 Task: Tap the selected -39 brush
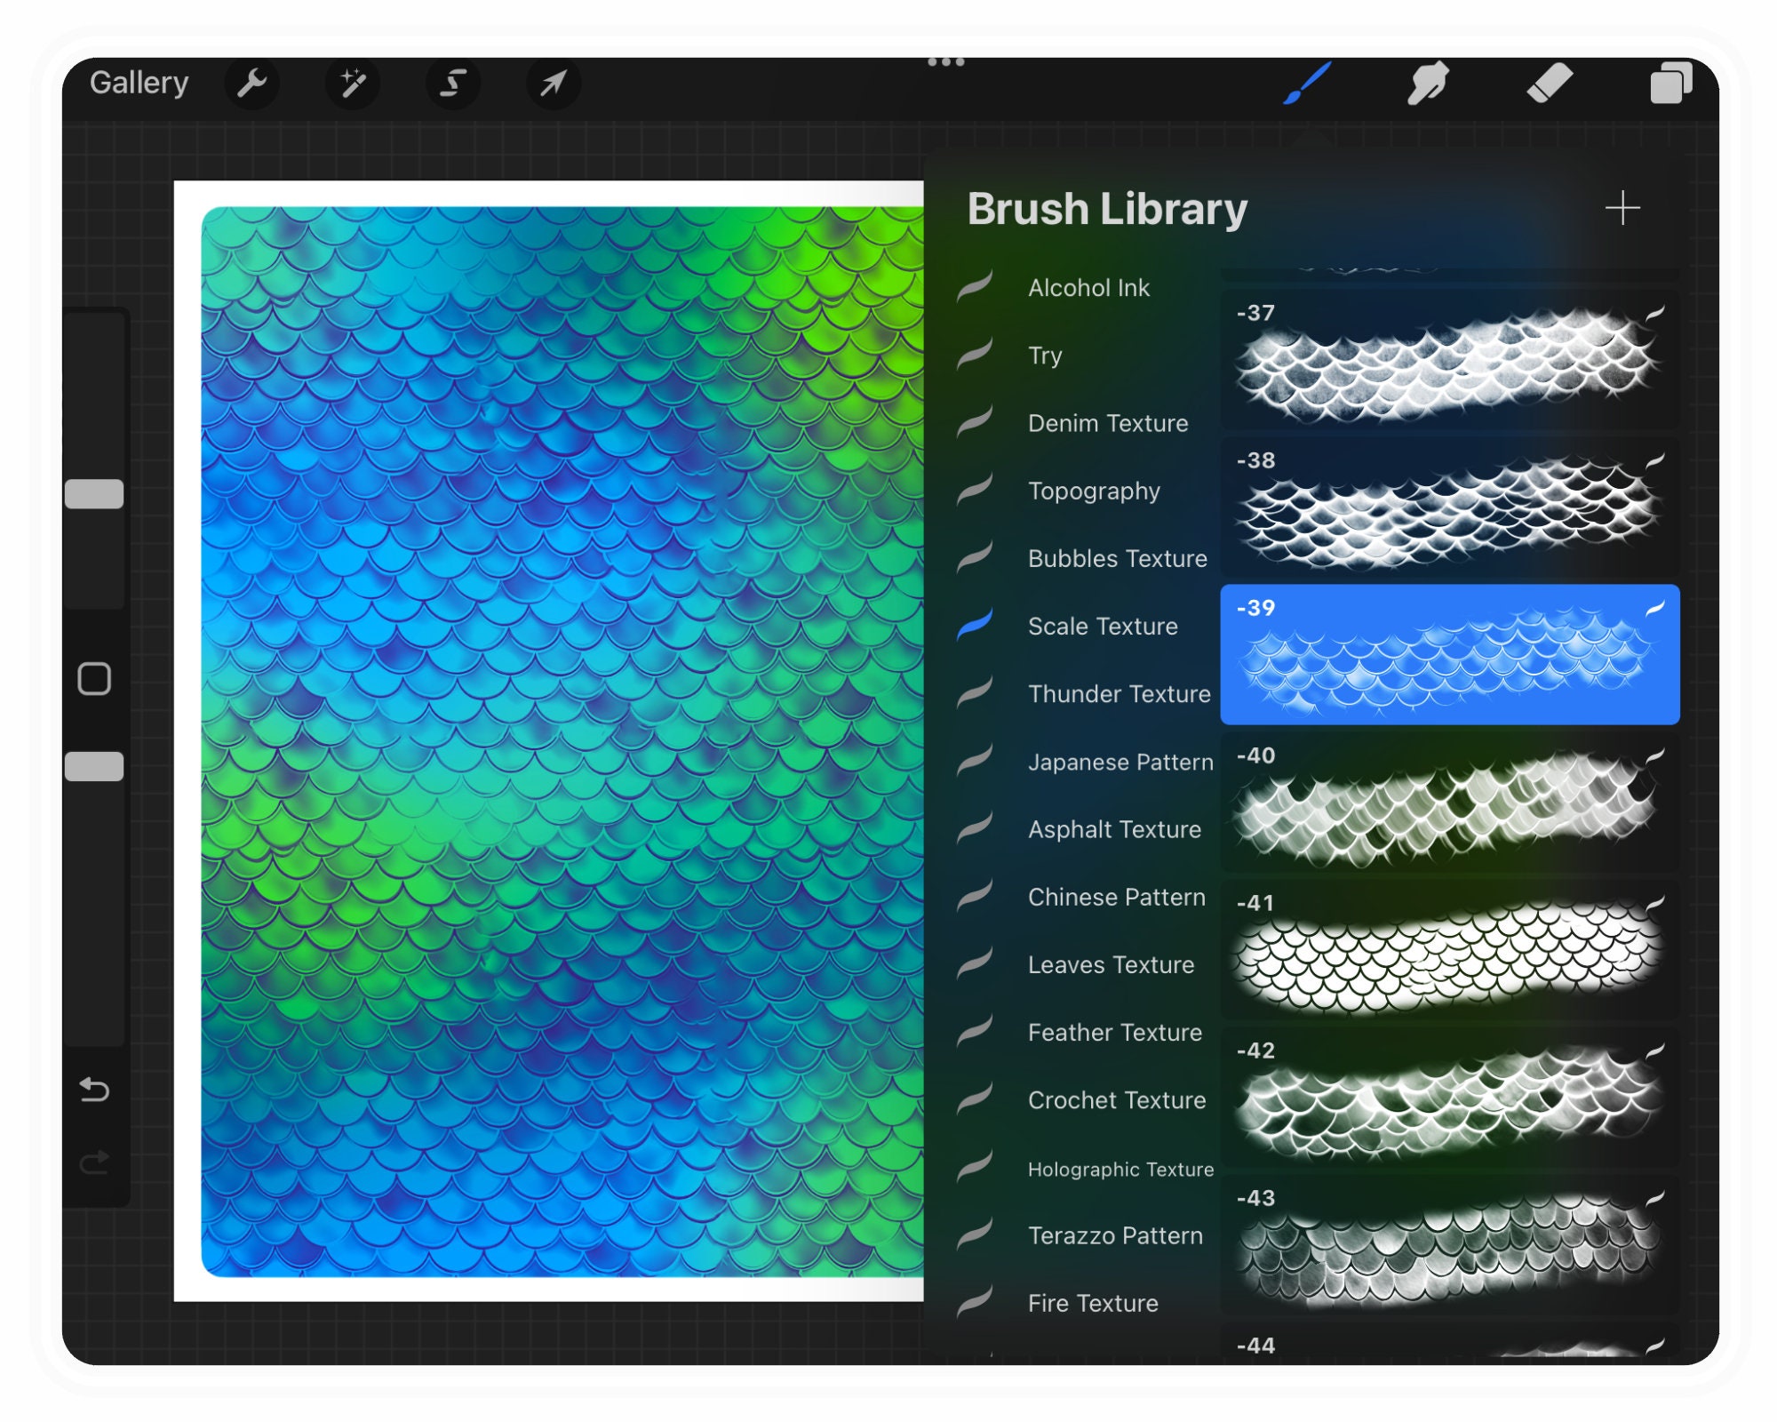[1449, 654]
